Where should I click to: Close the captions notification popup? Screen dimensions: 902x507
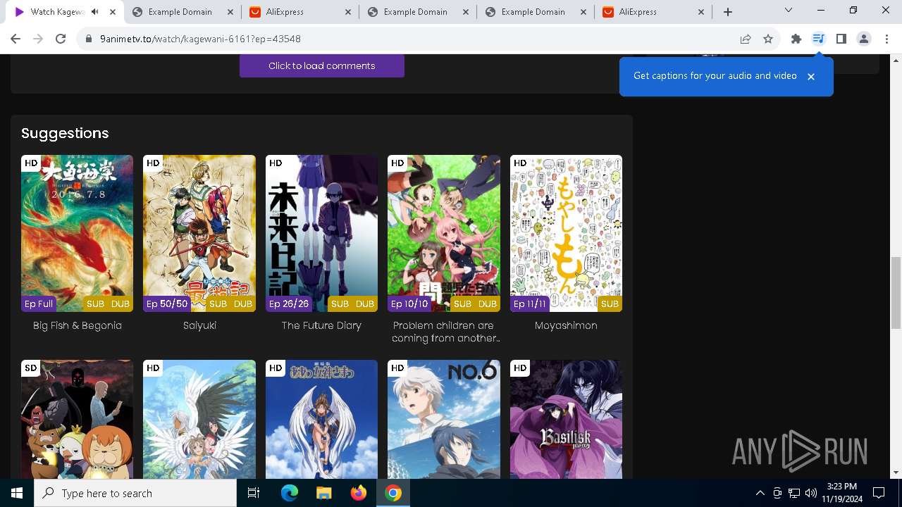point(811,76)
